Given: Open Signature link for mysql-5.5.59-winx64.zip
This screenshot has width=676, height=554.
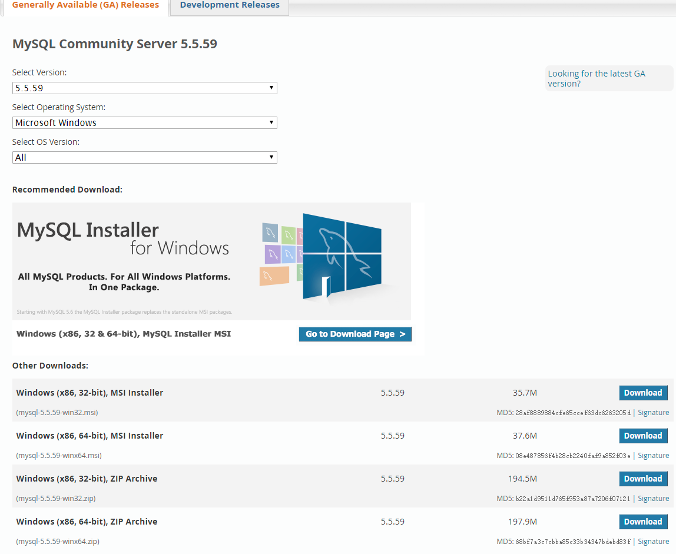Looking at the screenshot, I should (x=653, y=542).
